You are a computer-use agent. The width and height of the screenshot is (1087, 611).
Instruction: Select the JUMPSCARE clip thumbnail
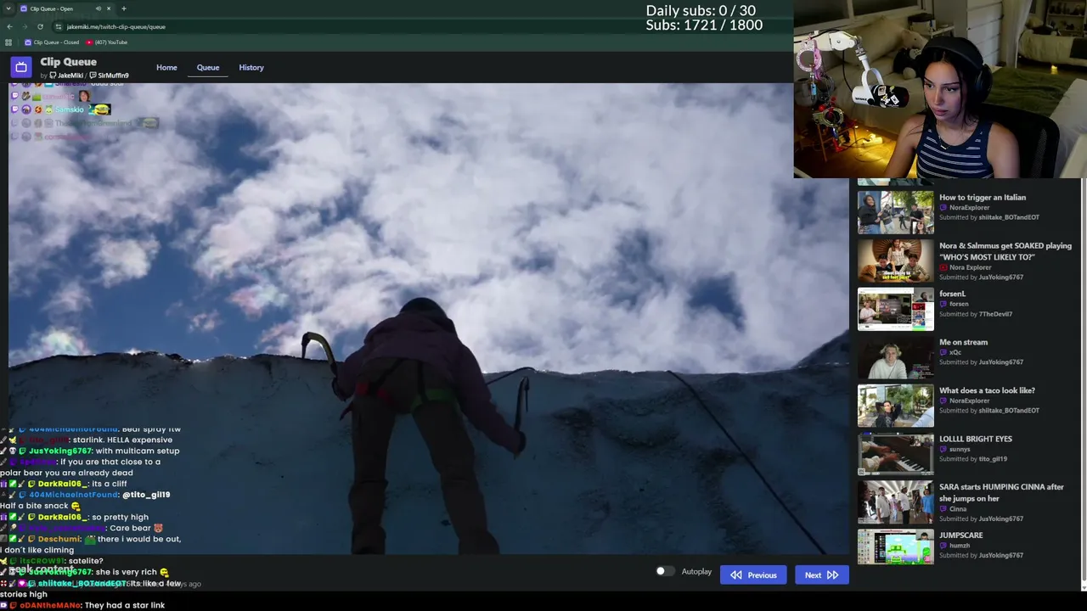point(895,547)
